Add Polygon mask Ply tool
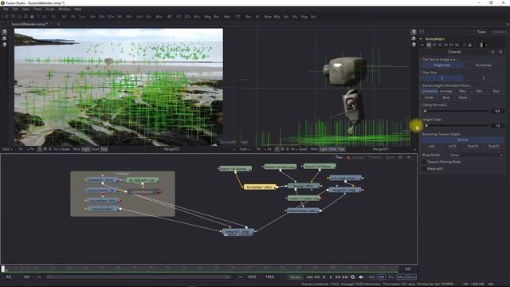The width and height of the screenshot is (510, 287). pos(295,17)
